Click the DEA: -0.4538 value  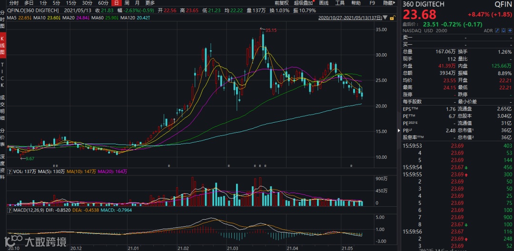87,210
